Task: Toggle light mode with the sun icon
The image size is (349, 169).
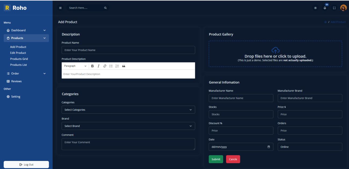Action: point(316,8)
